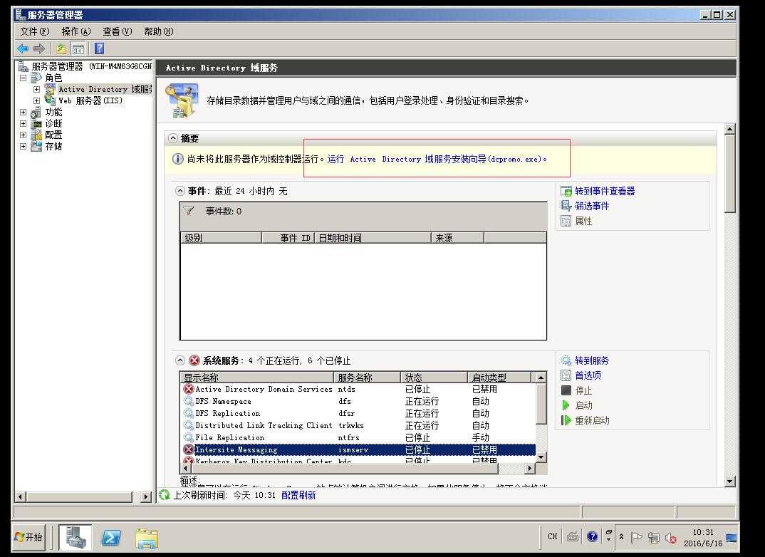Sort events by the 日期和时间 column

(x=373, y=238)
